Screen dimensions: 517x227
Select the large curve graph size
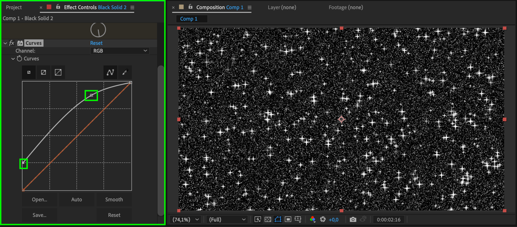click(58, 72)
